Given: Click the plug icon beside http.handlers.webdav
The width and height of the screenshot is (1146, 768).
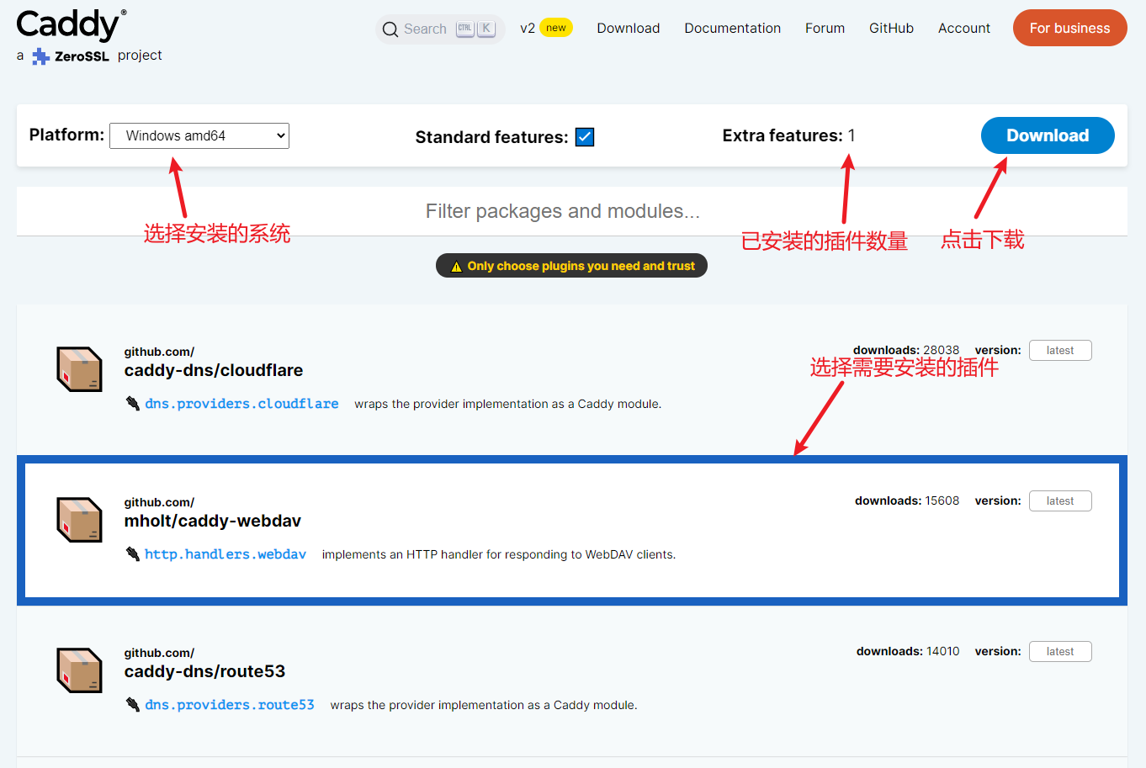Looking at the screenshot, I should pyautogui.click(x=133, y=554).
